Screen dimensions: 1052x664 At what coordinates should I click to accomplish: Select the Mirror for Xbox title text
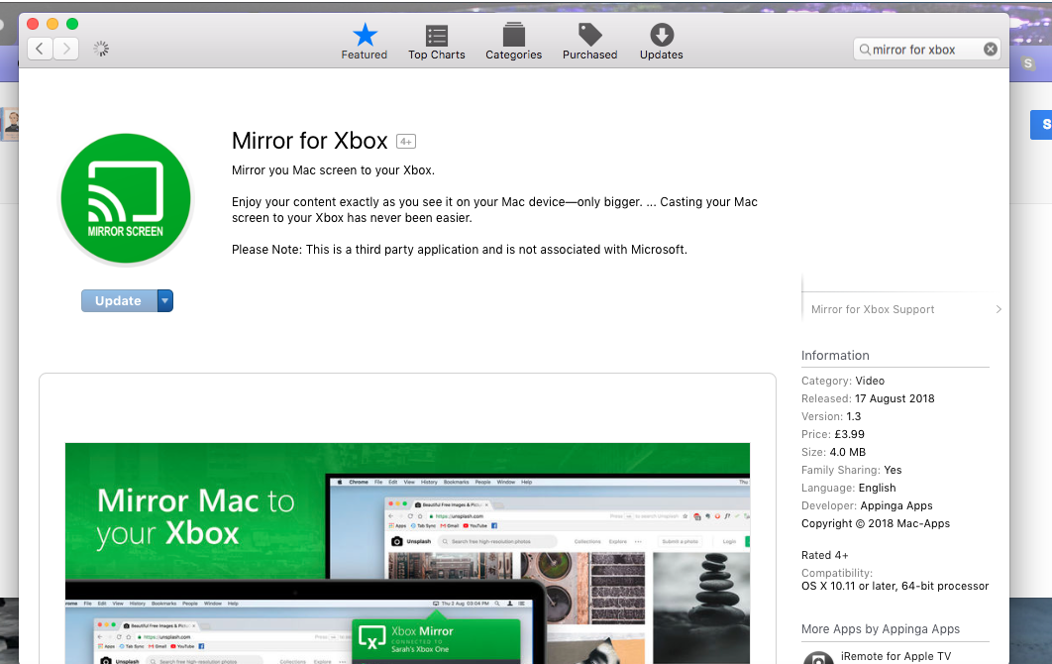[x=309, y=141]
